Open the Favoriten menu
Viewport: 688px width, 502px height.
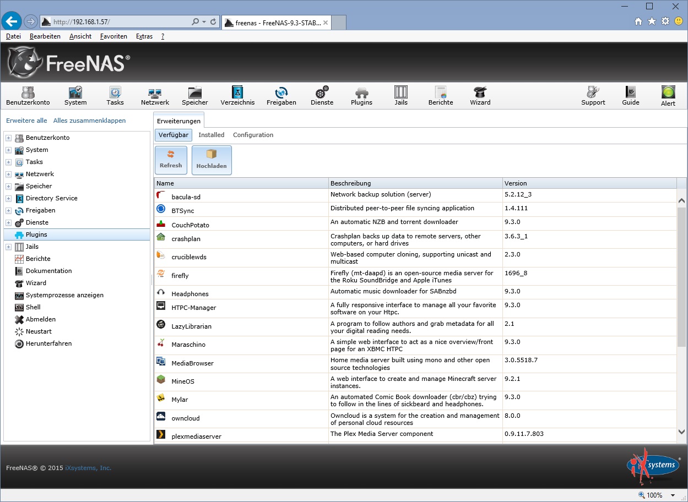[x=113, y=36]
